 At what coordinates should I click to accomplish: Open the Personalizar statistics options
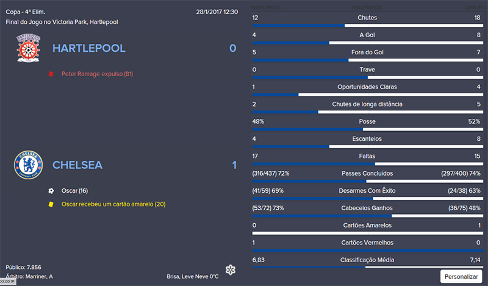click(x=461, y=276)
